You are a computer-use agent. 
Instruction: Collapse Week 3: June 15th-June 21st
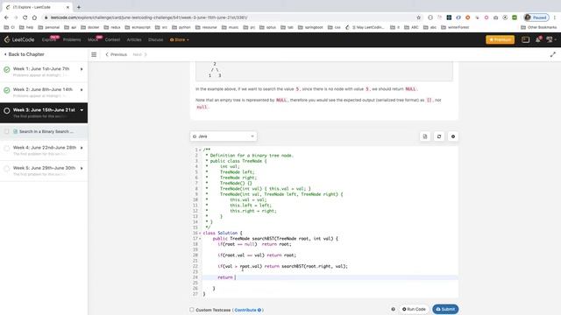pyautogui.click(x=44, y=113)
